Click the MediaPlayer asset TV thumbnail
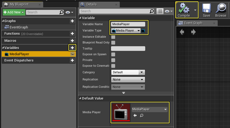The image size is (230, 128). coord(121,112)
